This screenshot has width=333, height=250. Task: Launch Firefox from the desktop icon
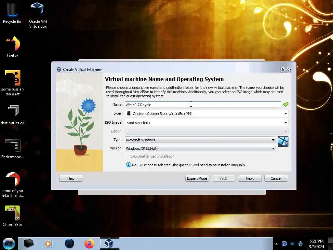point(13,46)
